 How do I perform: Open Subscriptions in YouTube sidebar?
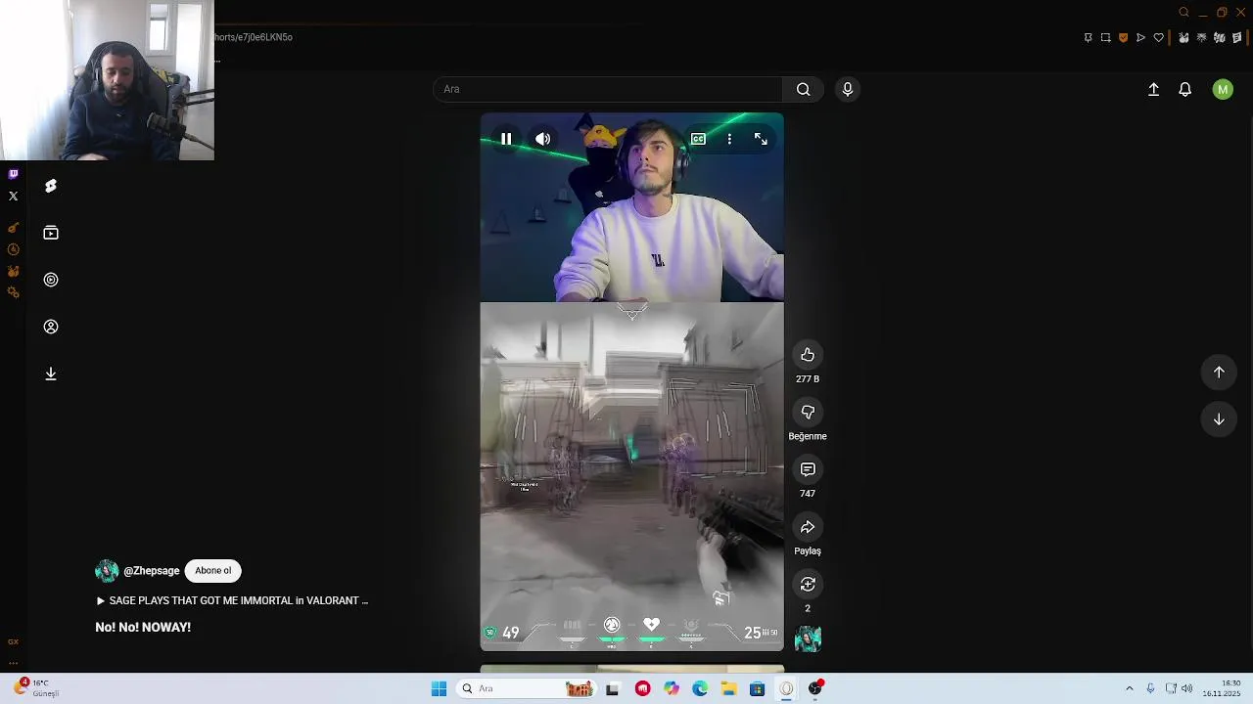(x=51, y=233)
